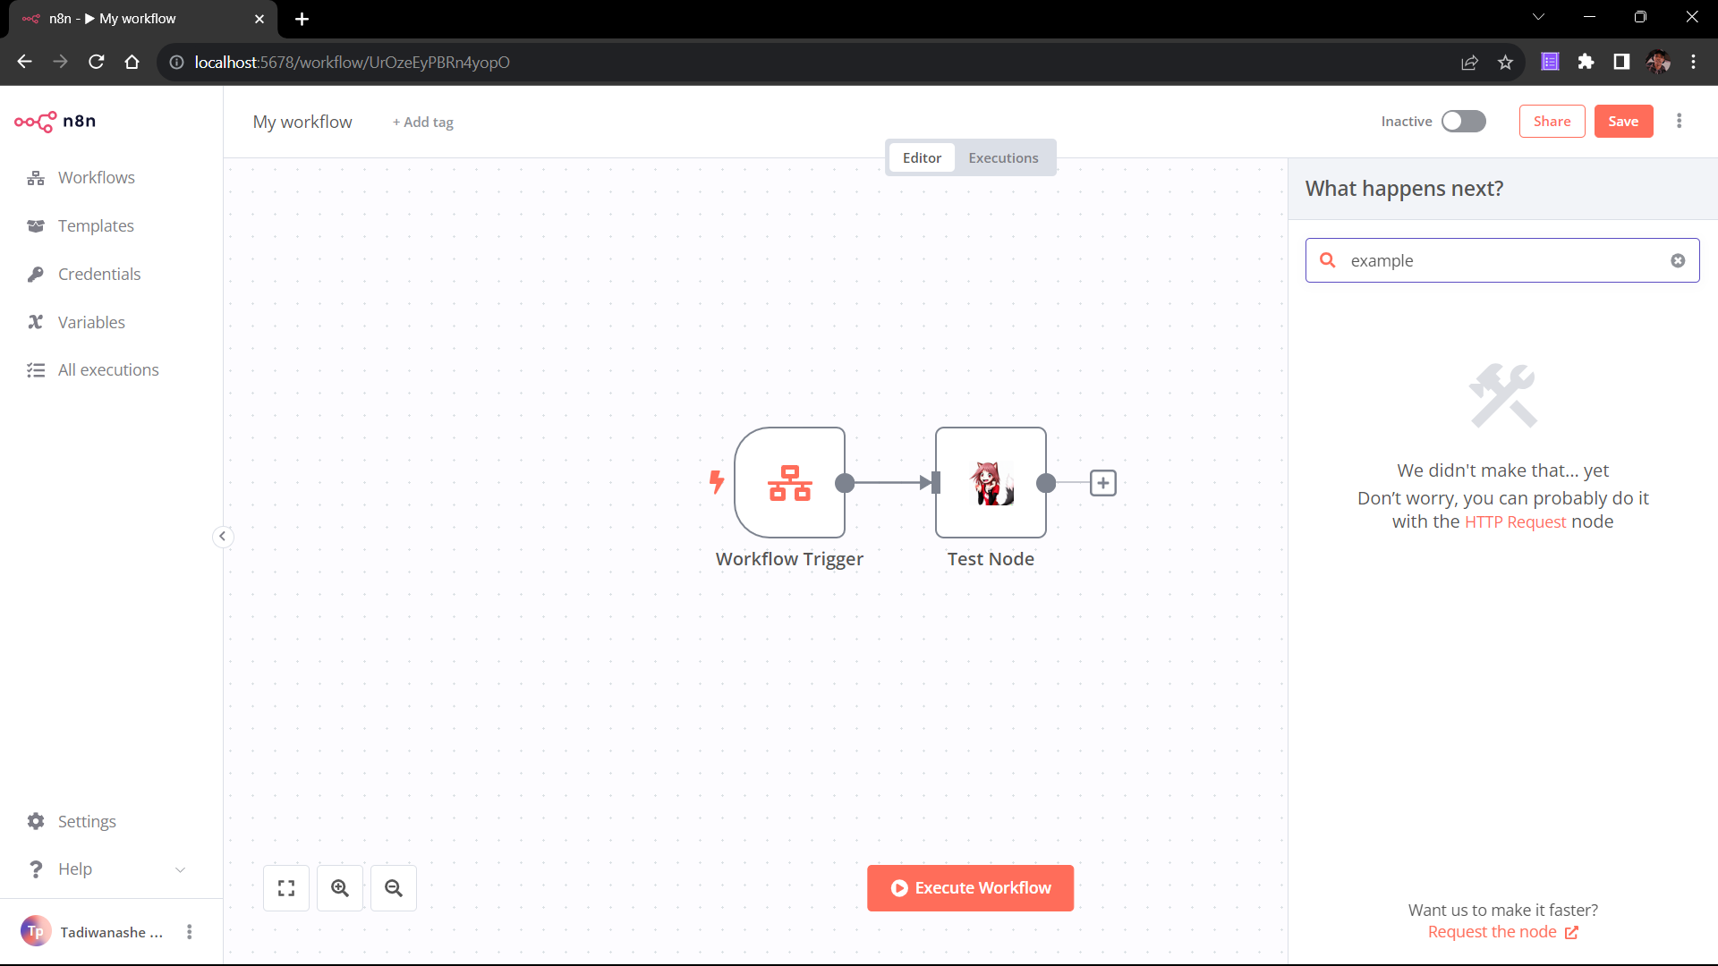1718x966 pixels.
Task: Zoom out of the workflow canvas
Action: pos(394,888)
